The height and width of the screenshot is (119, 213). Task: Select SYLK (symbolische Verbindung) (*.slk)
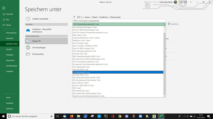(118, 80)
